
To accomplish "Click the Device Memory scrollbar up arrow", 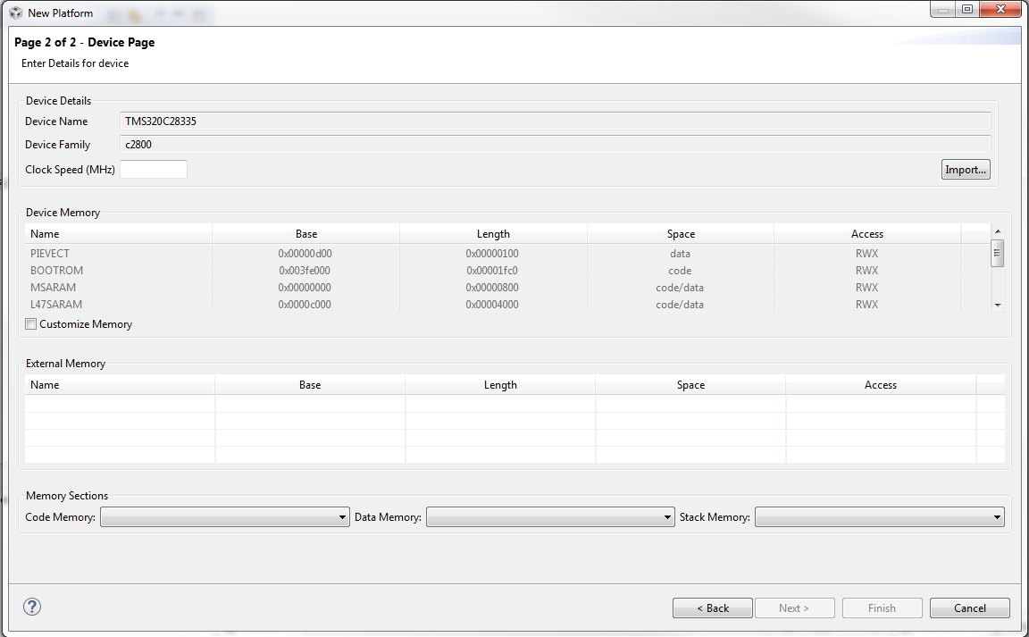I will pos(997,232).
